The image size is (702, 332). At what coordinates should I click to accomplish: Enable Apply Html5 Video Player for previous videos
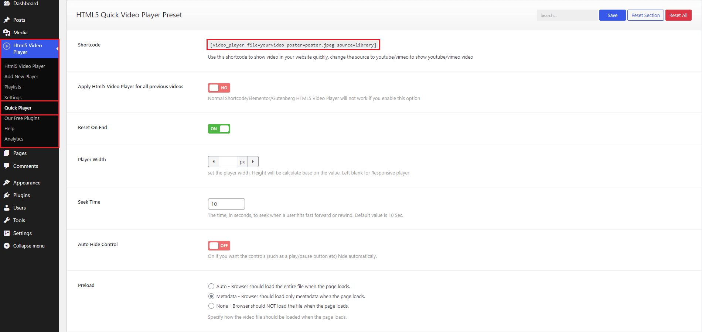click(x=219, y=87)
